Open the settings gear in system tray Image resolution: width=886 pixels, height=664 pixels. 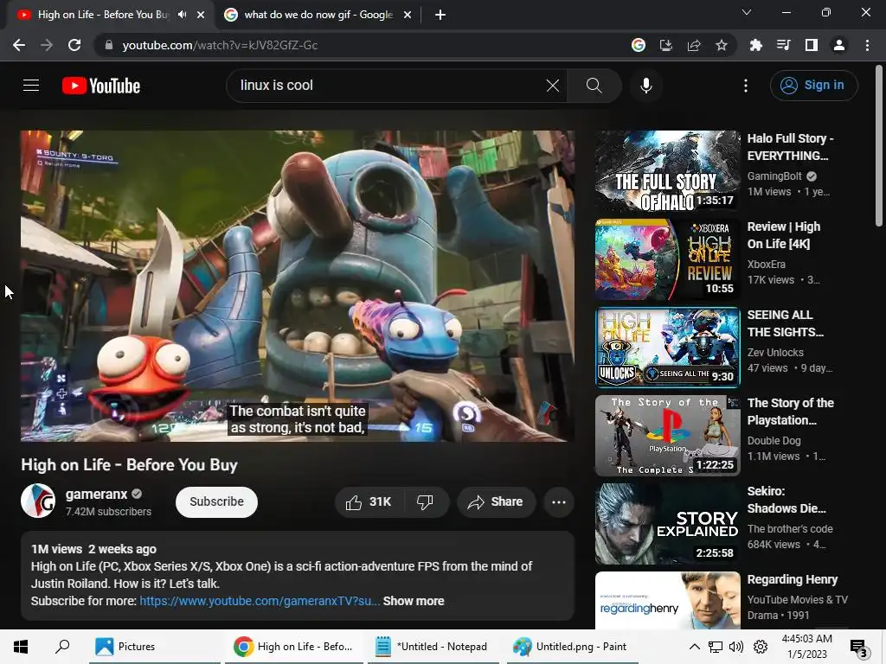point(761,647)
